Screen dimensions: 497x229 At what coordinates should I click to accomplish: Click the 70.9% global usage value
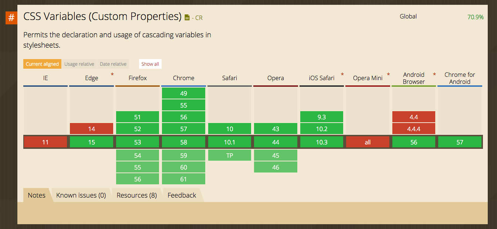[476, 17]
